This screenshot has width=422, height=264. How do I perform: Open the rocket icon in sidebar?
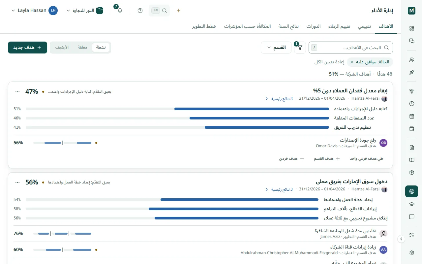pyautogui.click(x=411, y=72)
